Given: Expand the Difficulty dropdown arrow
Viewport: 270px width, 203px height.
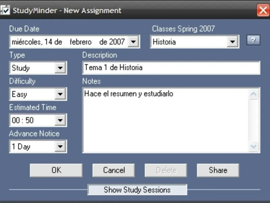Looking at the screenshot, I should point(60,94).
